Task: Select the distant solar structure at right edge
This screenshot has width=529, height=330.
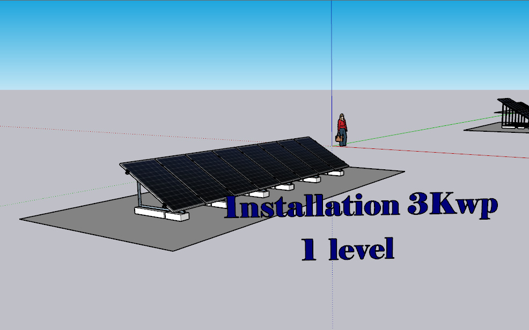Action: [514, 113]
